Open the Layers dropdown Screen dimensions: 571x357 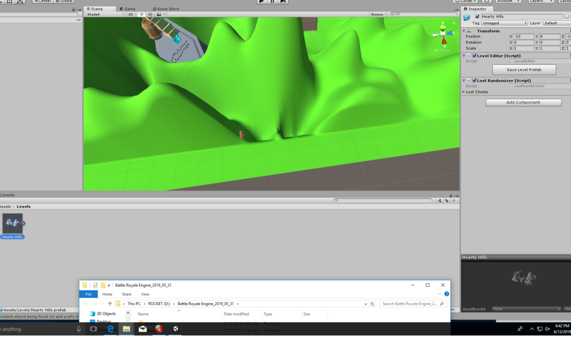coord(541,2)
